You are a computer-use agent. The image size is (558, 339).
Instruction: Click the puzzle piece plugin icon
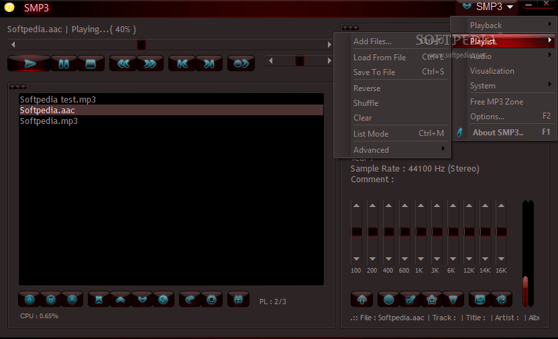coord(502,299)
